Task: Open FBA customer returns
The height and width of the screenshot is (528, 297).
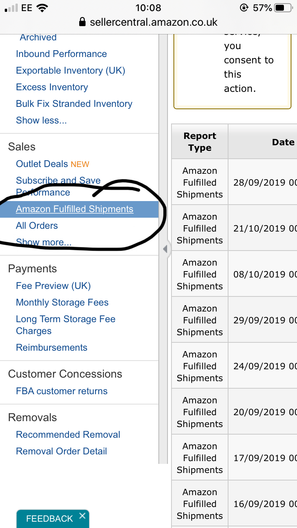Action: (x=61, y=391)
